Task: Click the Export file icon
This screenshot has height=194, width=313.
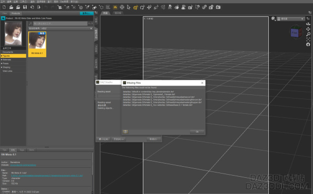Action: click(x=39, y=7)
